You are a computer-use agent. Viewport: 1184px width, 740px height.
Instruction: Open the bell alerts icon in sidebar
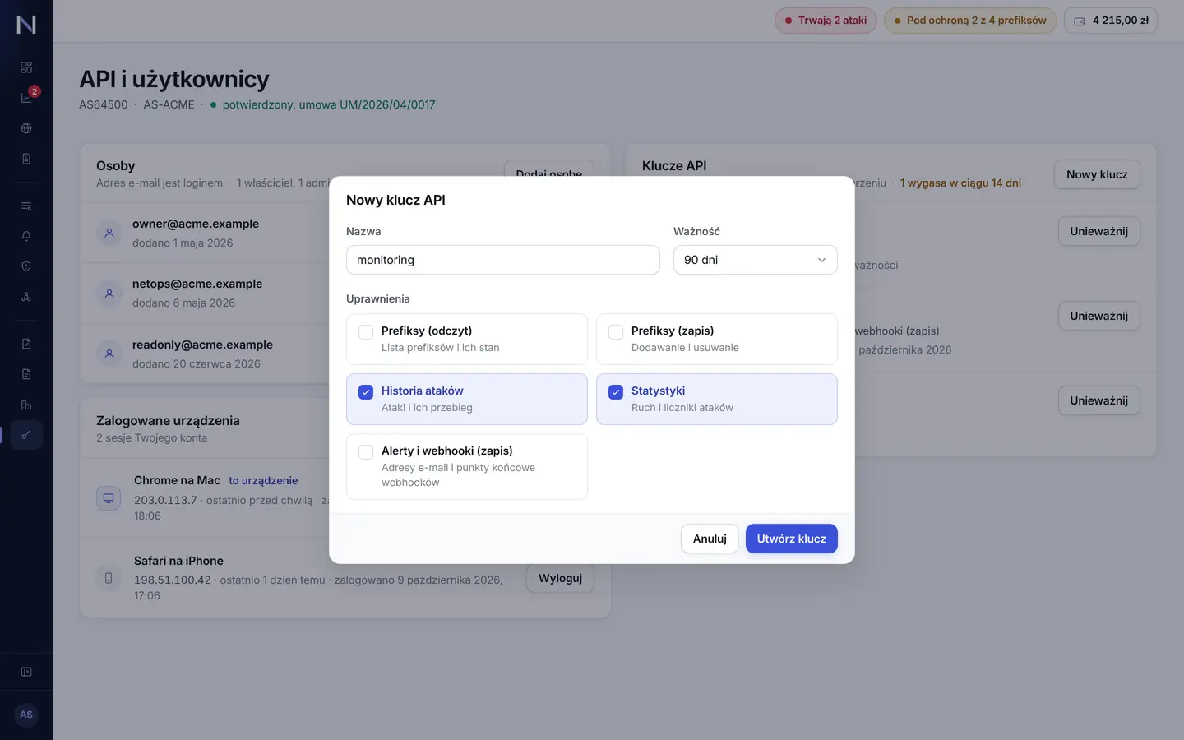point(26,236)
